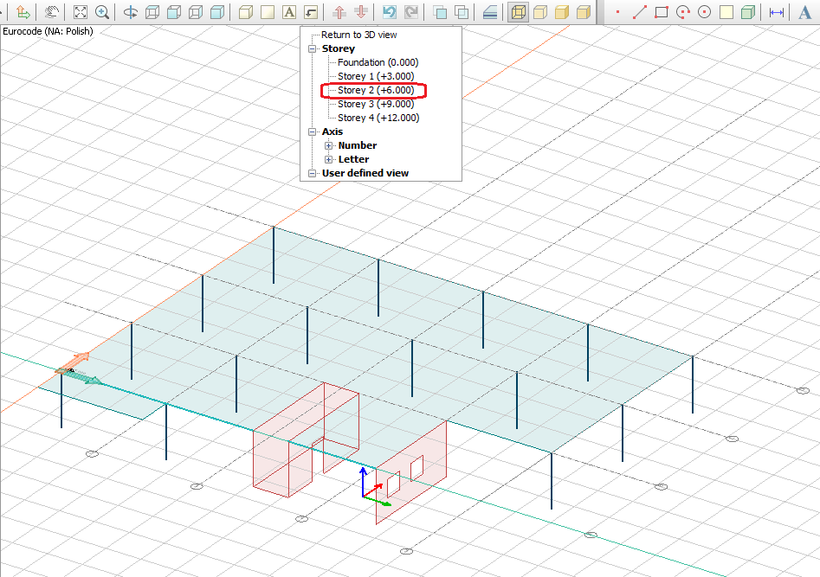
Task: Collapse the Axis tree node
Action: coord(313,131)
